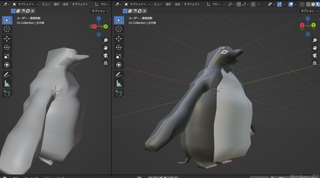
Task: Click zoom magnifier icon in right viewport
Action: click(x=315, y=40)
